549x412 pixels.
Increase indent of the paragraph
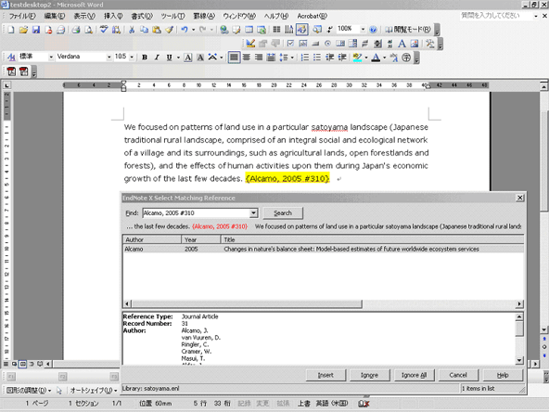pyautogui.click(x=342, y=58)
